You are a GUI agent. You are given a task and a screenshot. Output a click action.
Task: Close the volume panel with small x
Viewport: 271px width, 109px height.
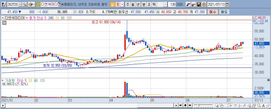pos(268,80)
